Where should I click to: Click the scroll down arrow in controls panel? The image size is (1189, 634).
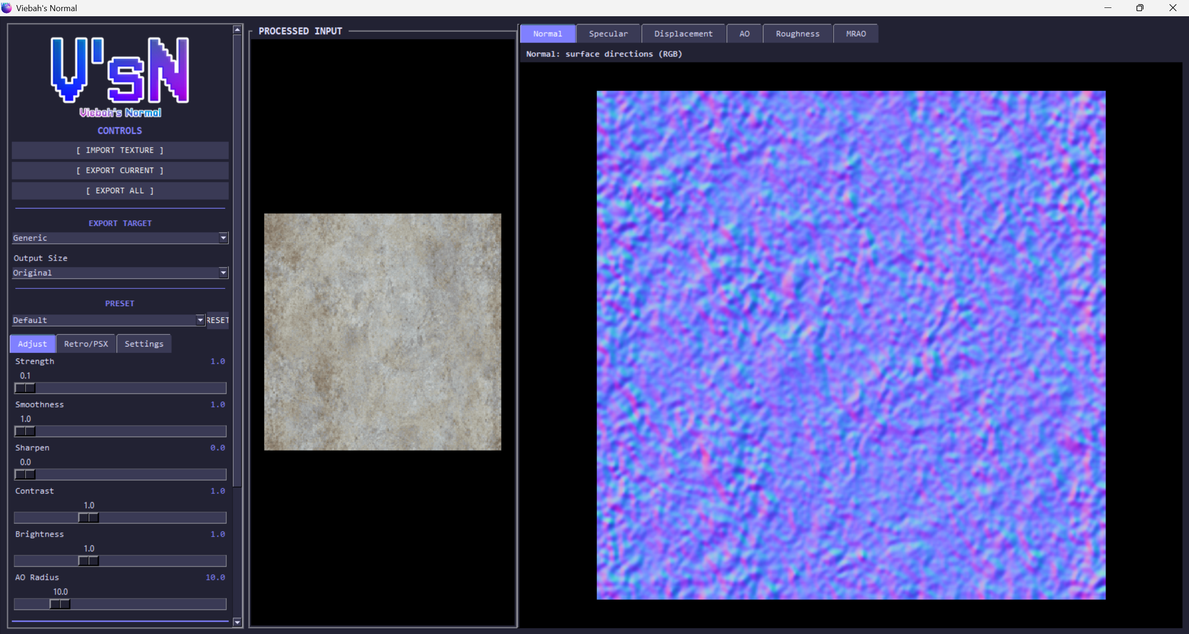[x=237, y=622]
